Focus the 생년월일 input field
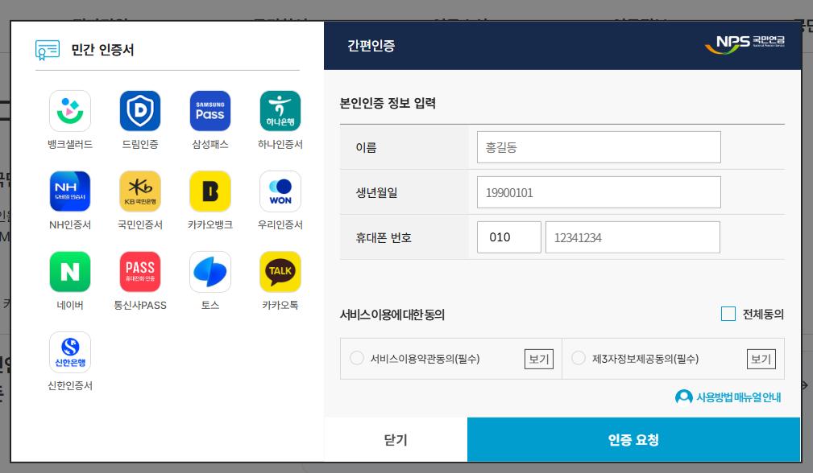 (599, 192)
